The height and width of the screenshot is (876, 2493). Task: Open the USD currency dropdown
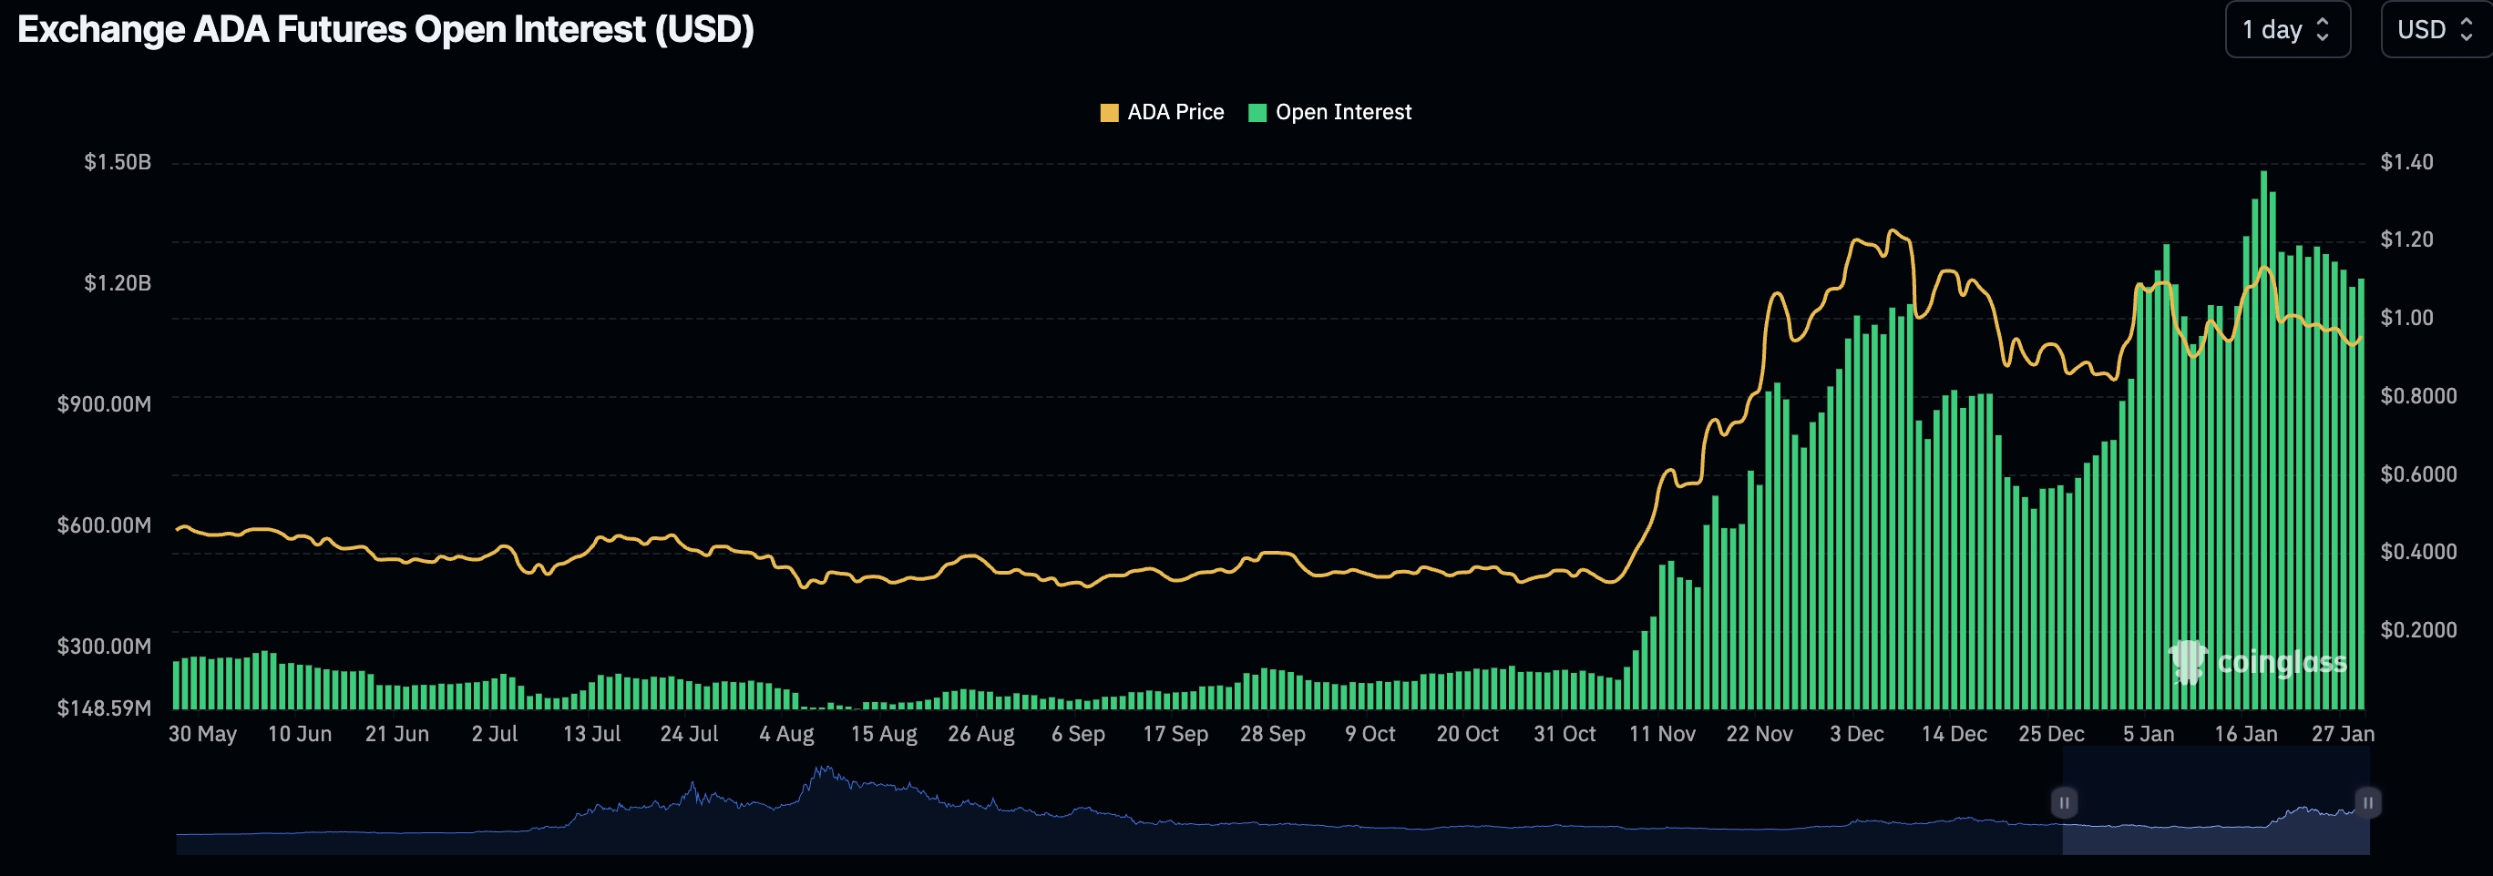pyautogui.click(x=2437, y=30)
